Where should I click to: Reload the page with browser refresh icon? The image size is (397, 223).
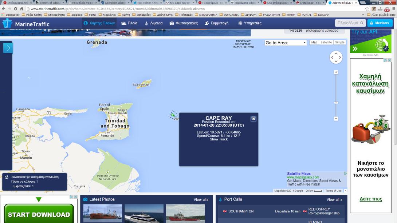[15, 9]
